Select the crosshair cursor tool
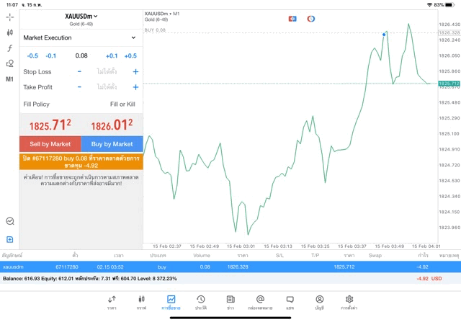Viewport: 461px width, 322px height. pos(9,17)
